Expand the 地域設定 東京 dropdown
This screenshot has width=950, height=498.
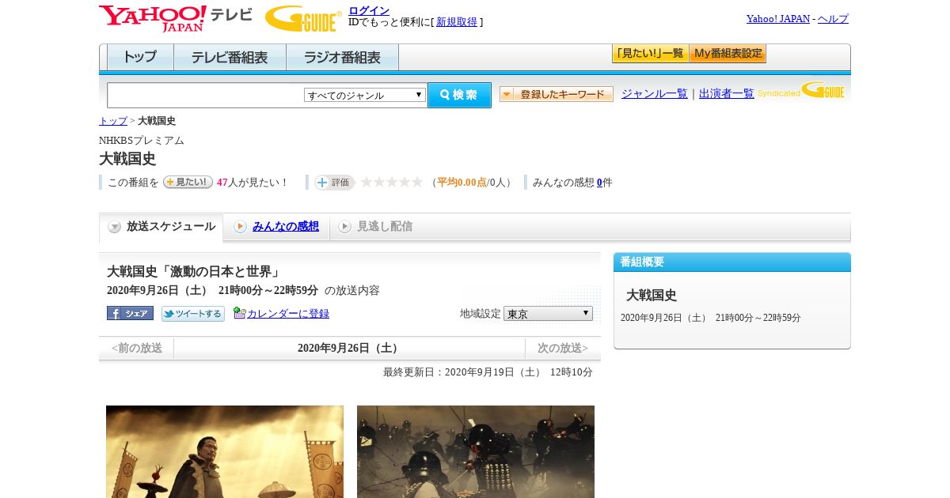point(548,313)
